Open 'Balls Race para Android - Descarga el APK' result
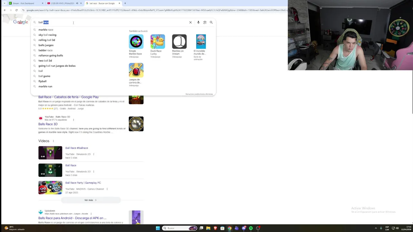413x232 pixels. [72, 218]
